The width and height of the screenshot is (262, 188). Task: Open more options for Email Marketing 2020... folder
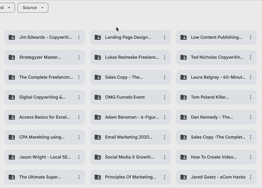tap(165, 137)
